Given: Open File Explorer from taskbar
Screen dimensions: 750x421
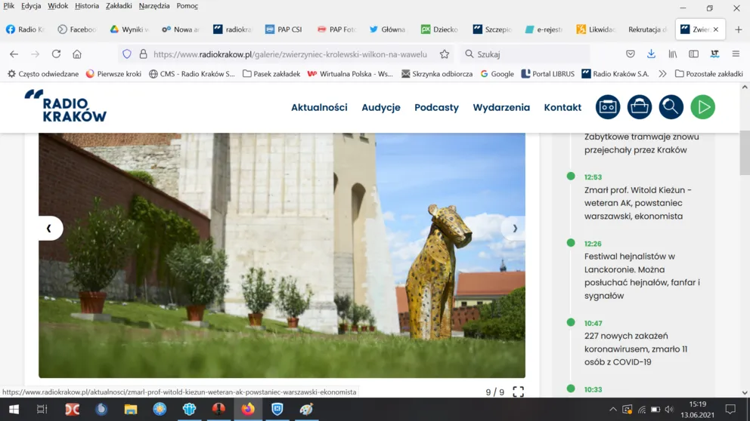Looking at the screenshot, I should click(131, 409).
